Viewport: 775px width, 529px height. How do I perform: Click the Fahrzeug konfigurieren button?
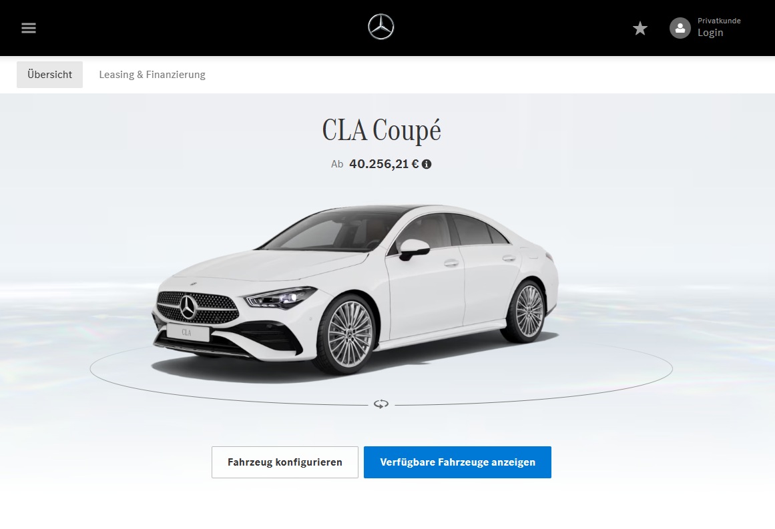coord(284,462)
